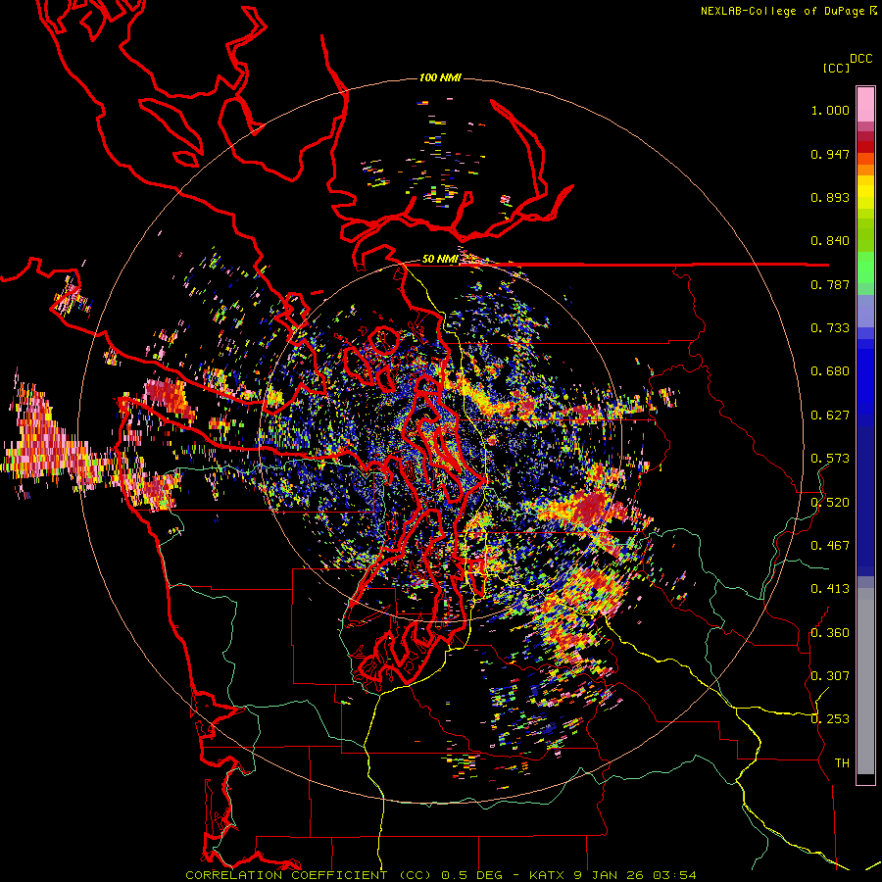Click the 0.360 legend value
The height and width of the screenshot is (882, 882).
click(x=830, y=632)
